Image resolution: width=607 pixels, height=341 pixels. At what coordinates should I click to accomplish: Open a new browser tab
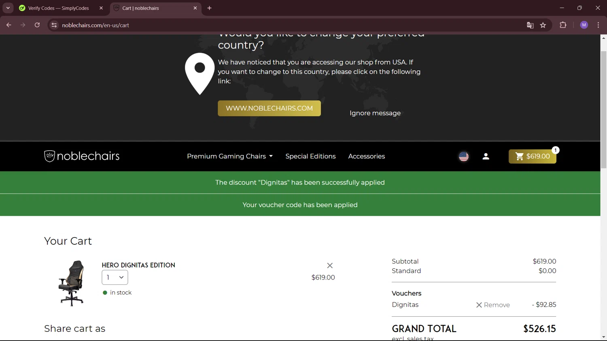coord(209,8)
